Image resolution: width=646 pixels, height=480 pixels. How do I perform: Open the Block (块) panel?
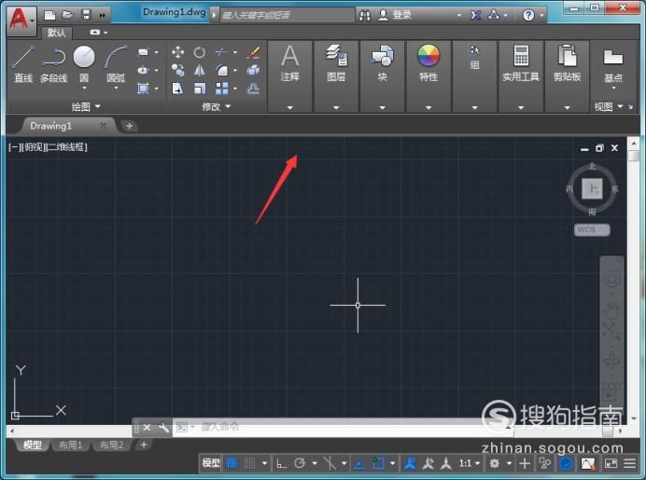point(383,63)
